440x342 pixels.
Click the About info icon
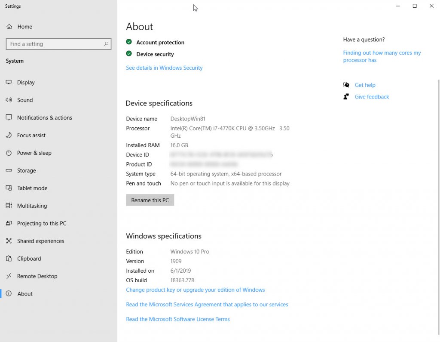[9, 294]
